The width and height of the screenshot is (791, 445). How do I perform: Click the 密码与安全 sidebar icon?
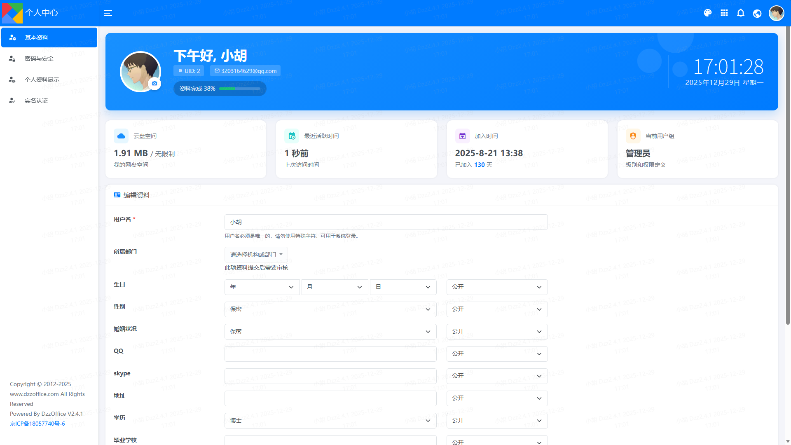[x=12, y=59]
